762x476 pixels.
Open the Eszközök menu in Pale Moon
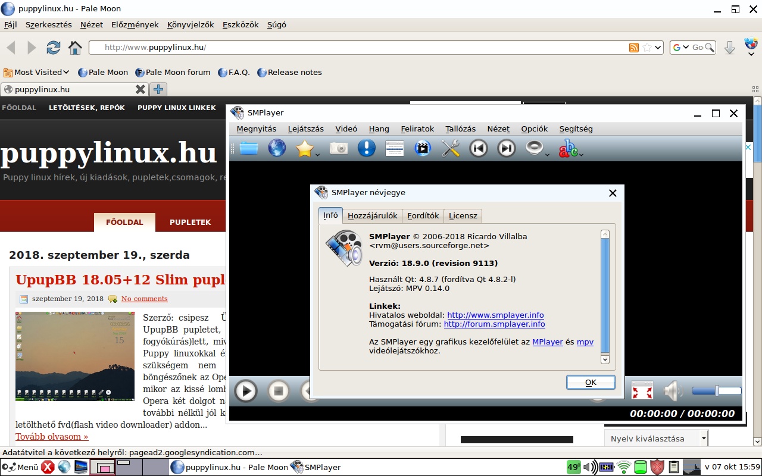tap(241, 24)
